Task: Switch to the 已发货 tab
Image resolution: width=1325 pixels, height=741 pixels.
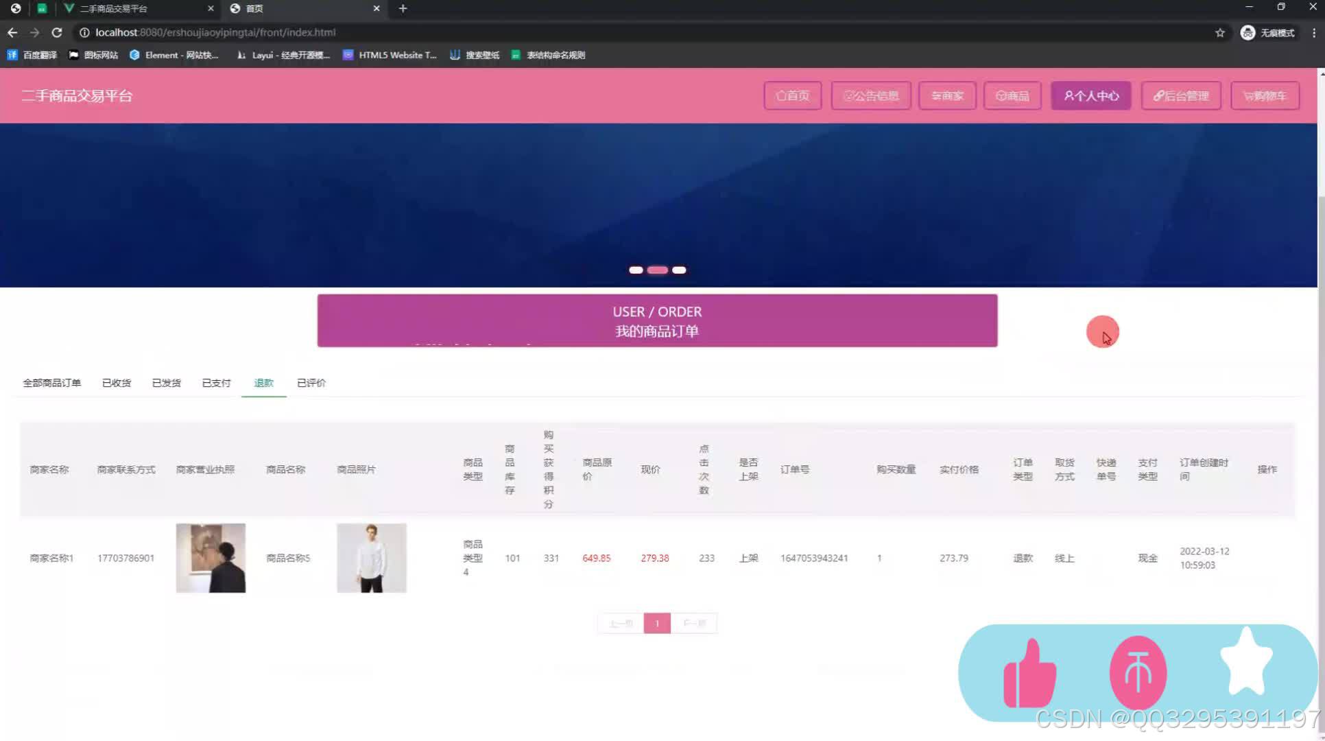Action: click(x=167, y=383)
